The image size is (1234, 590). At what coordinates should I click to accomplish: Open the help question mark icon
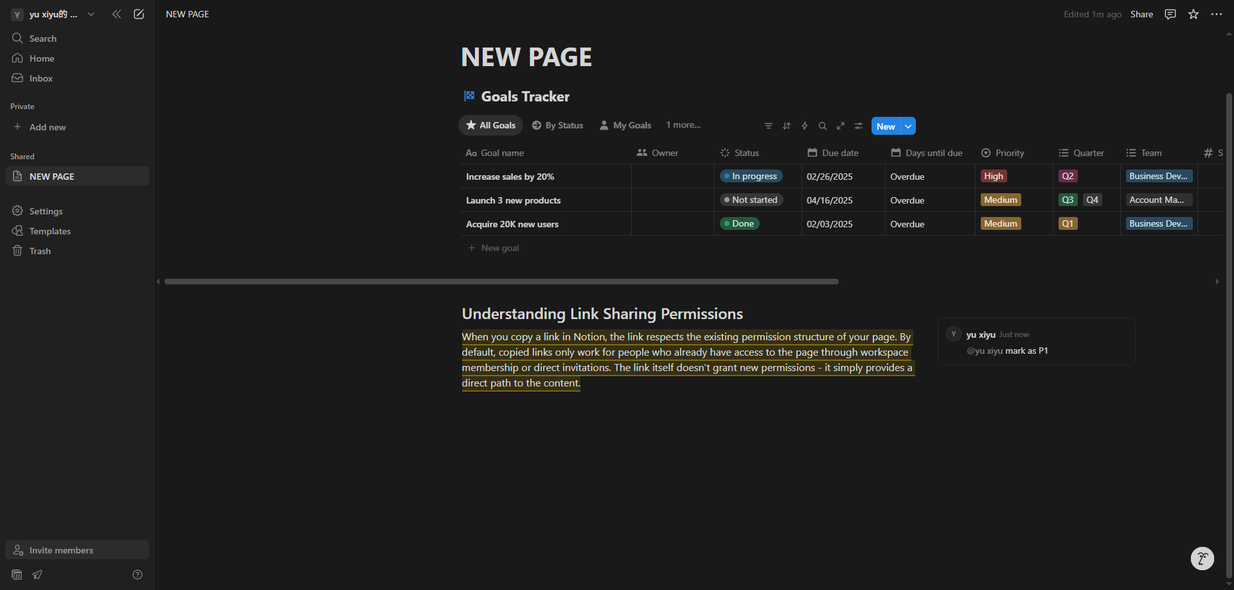(138, 575)
